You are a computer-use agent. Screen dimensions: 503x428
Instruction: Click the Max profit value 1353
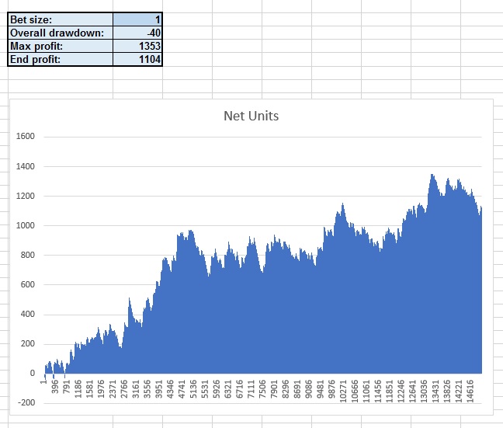coord(137,47)
